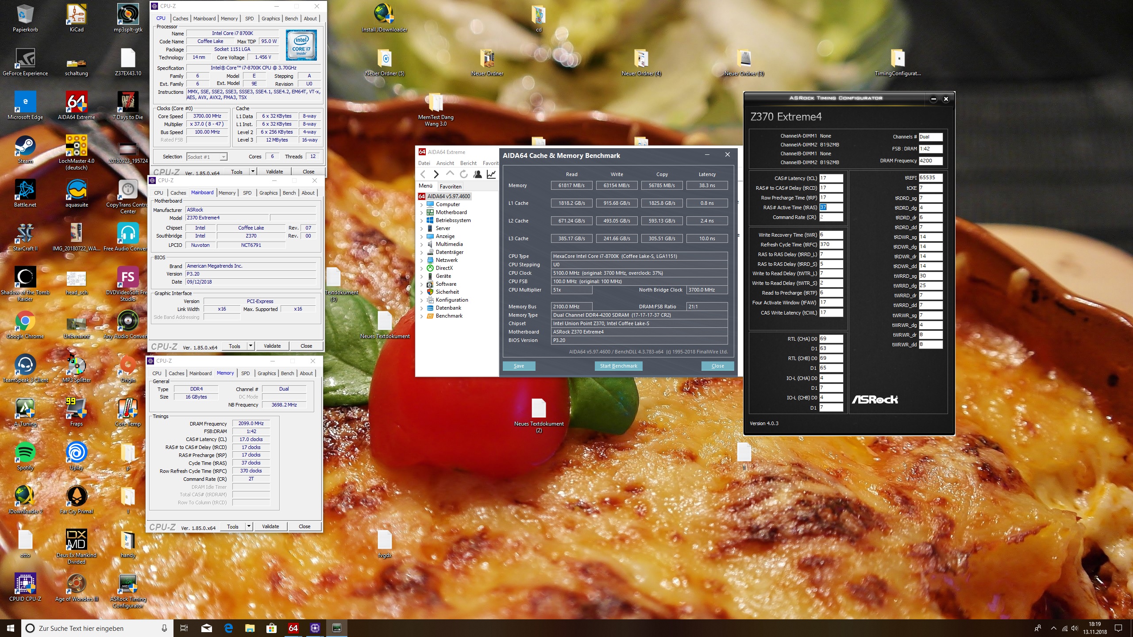Click the AIDA64 user report icon
This screenshot has height=637, width=1133.
(477, 174)
